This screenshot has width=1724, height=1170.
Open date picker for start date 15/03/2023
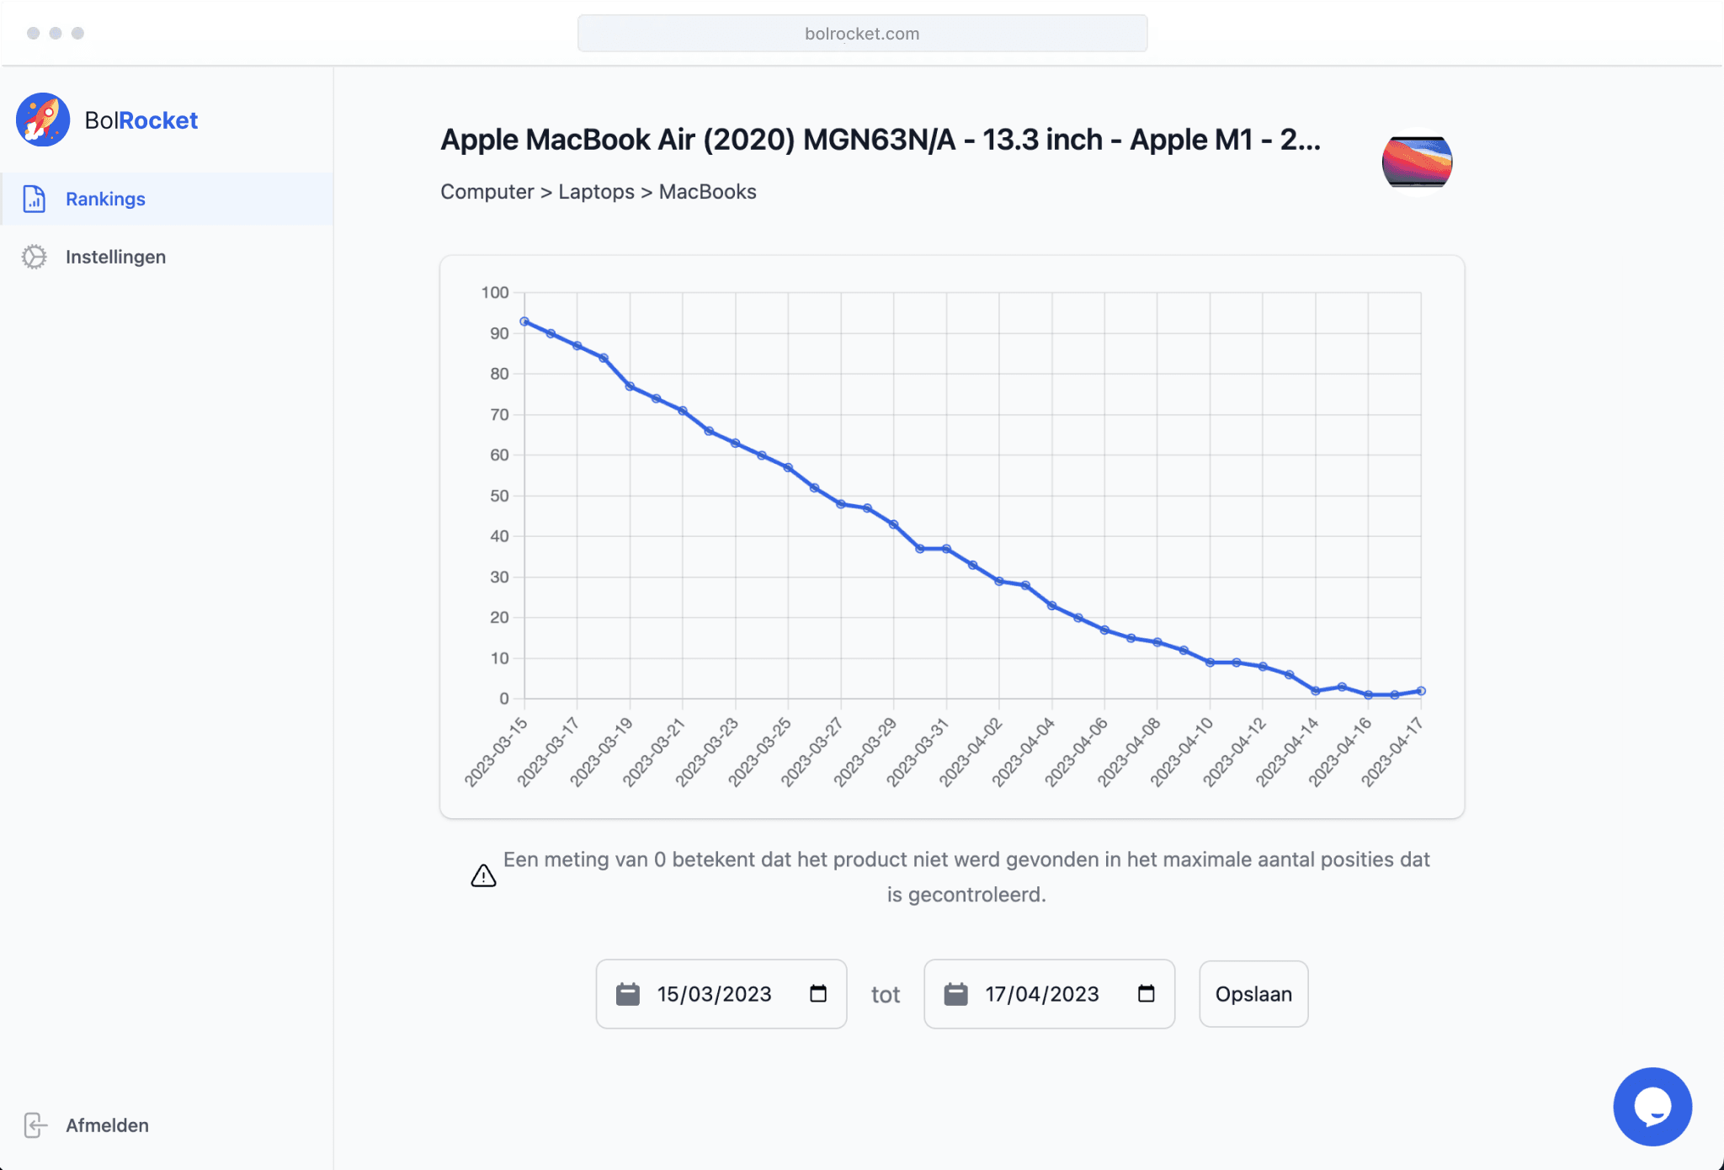818,994
